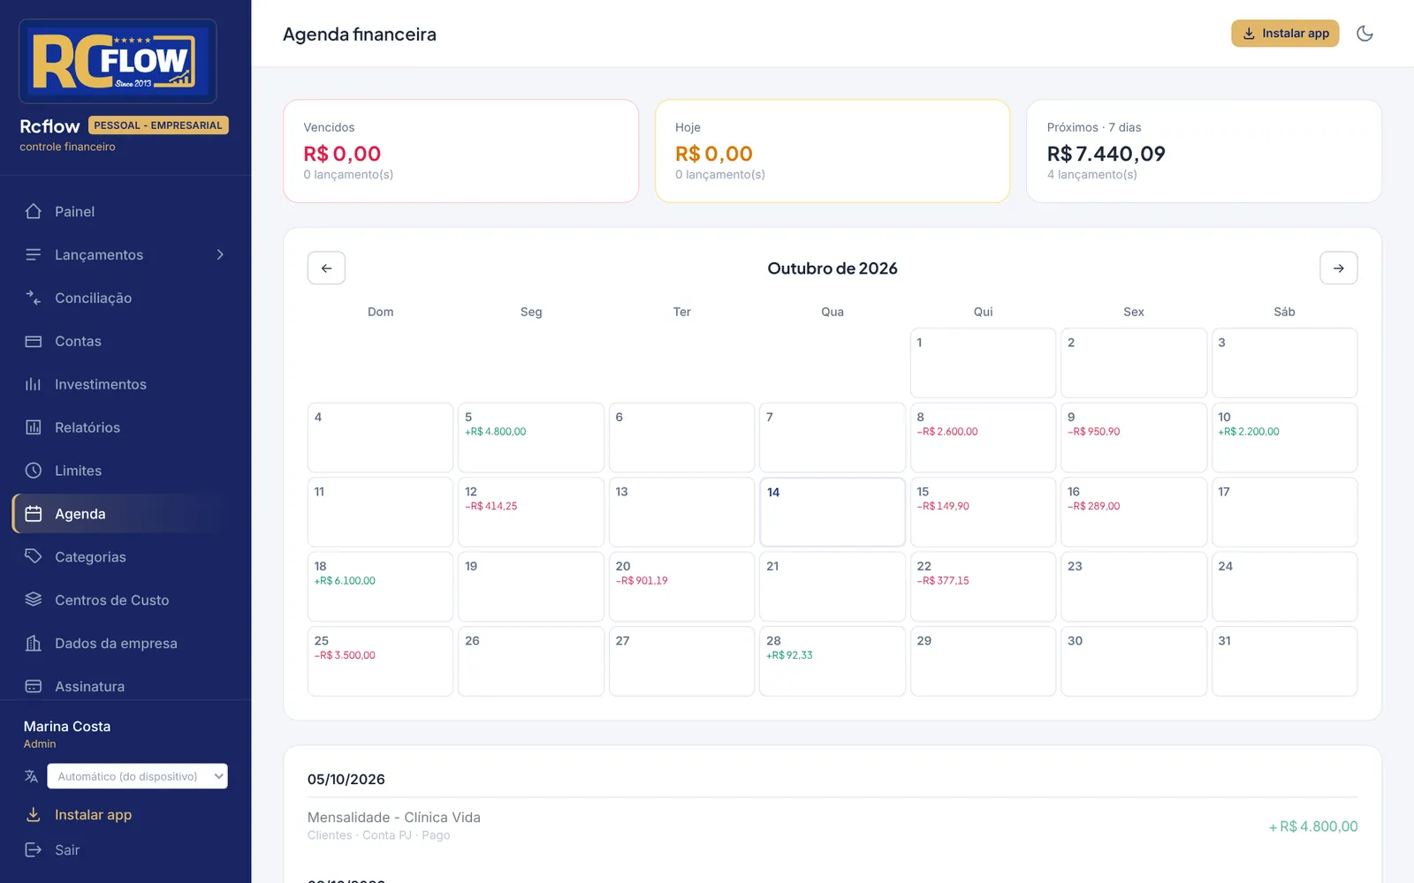The image size is (1414, 883).
Task: Select calendar day 25 with −R$ 3.500,00
Action: click(x=380, y=661)
